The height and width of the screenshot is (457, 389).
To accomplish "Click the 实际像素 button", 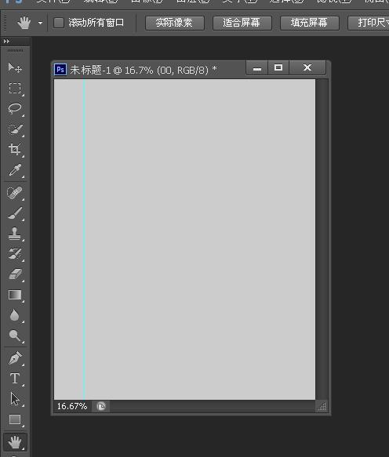I will pyautogui.click(x=175, y=23).
